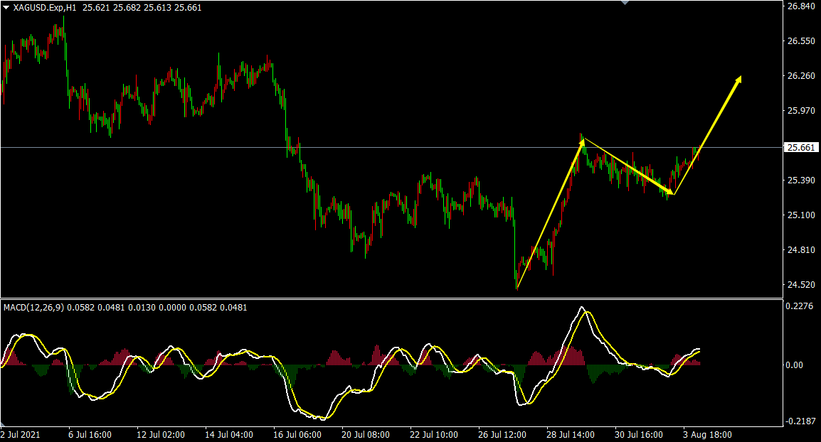Click the small gray corner triangle under MACD
Image resolution: width=821 pixels, height=442 pixels.
click(3, 424)
